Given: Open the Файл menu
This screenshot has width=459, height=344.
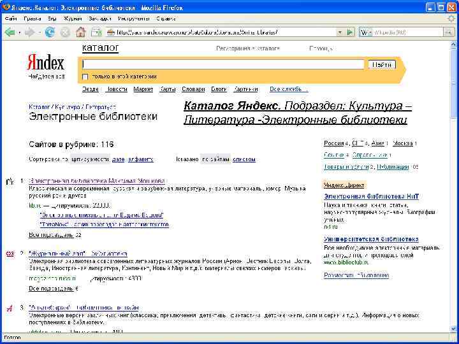Looking at the screenshot, I should pos(11,18).
